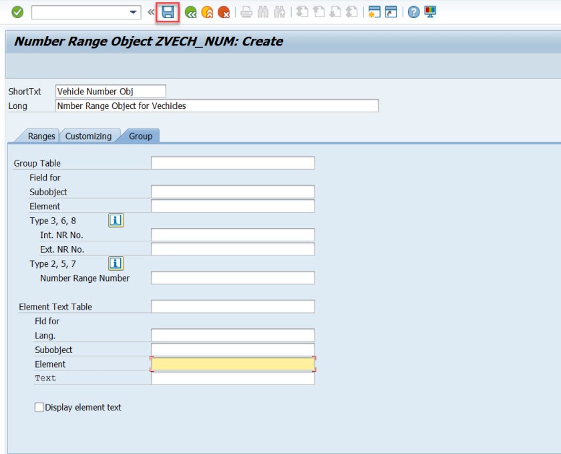
Task: Click Element Text Table's Subobject field
Action: (x=233, y=350)
